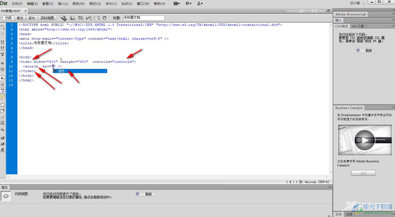Toggle syntax error alerts in info bar
Screen dimensions: 395x217
pyautogui.click(x=2, y=96)
